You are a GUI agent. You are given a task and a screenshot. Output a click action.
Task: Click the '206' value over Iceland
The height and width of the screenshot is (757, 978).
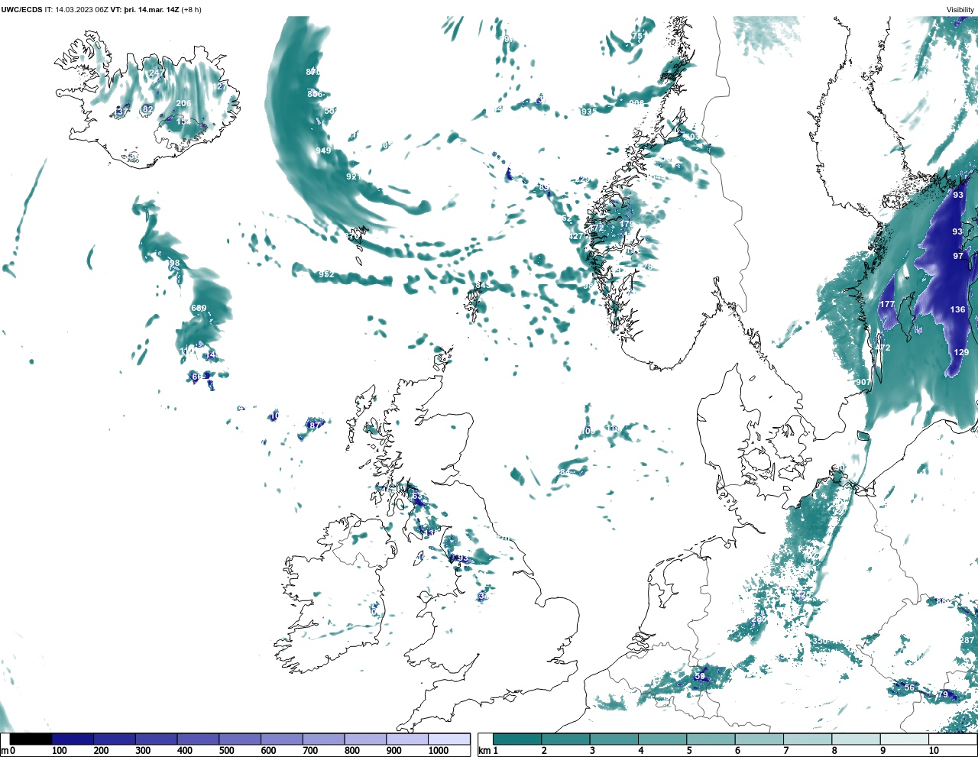[x=183, y=104]
